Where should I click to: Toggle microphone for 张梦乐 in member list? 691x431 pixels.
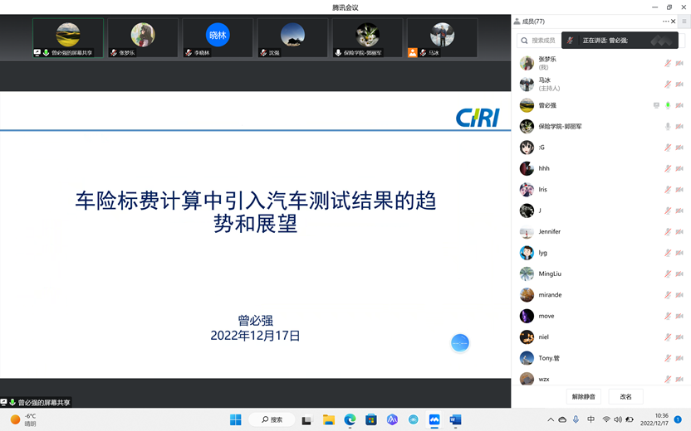point(668,64)
